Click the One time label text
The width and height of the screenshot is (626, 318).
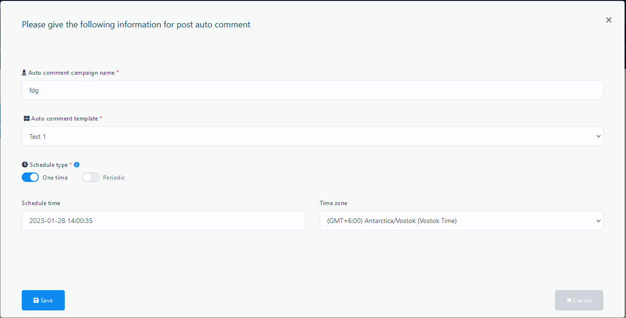pos(55,178)
